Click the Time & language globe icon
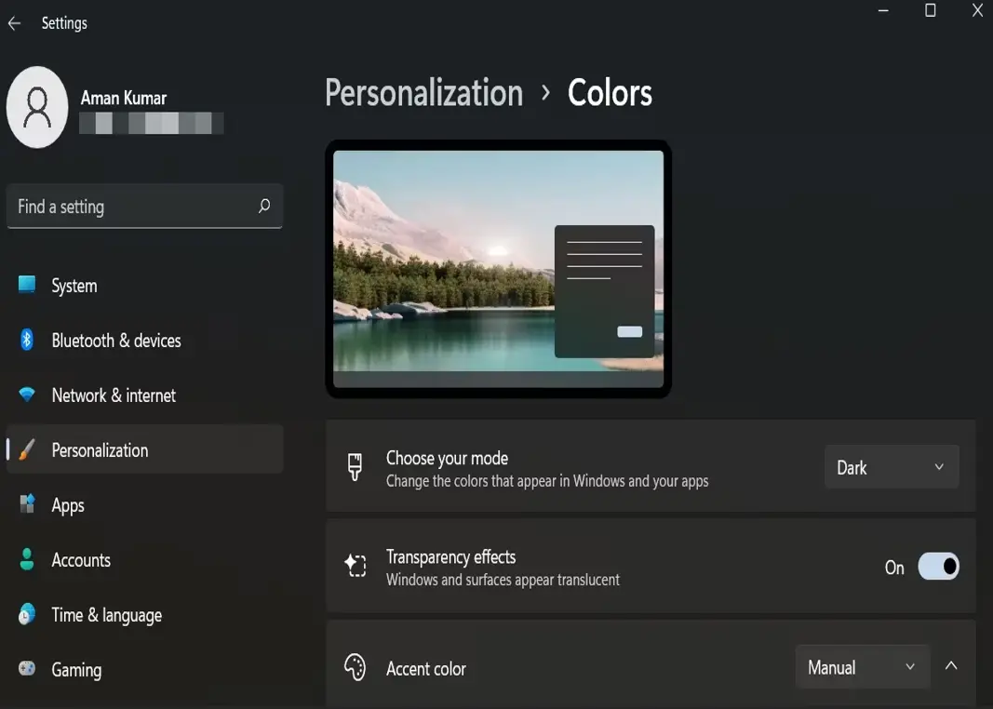Screen dimensions: 993x709 27,614
